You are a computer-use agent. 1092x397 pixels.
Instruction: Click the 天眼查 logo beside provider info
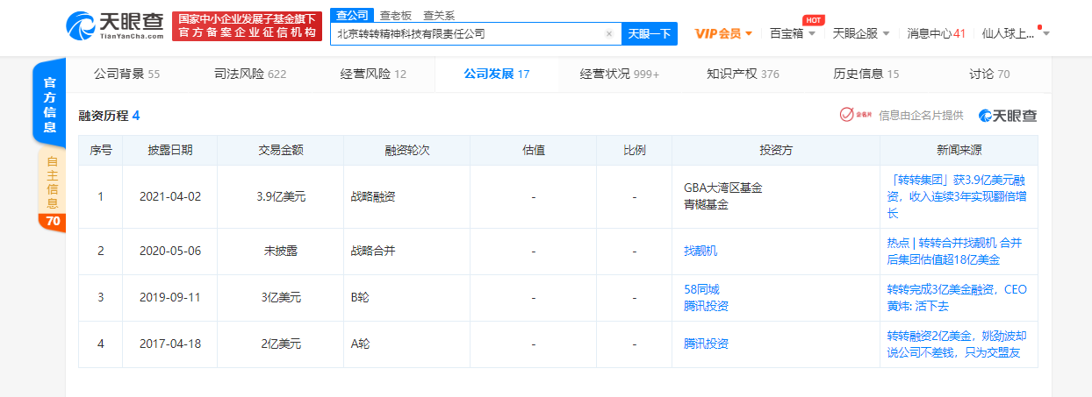click(1008, 116)
